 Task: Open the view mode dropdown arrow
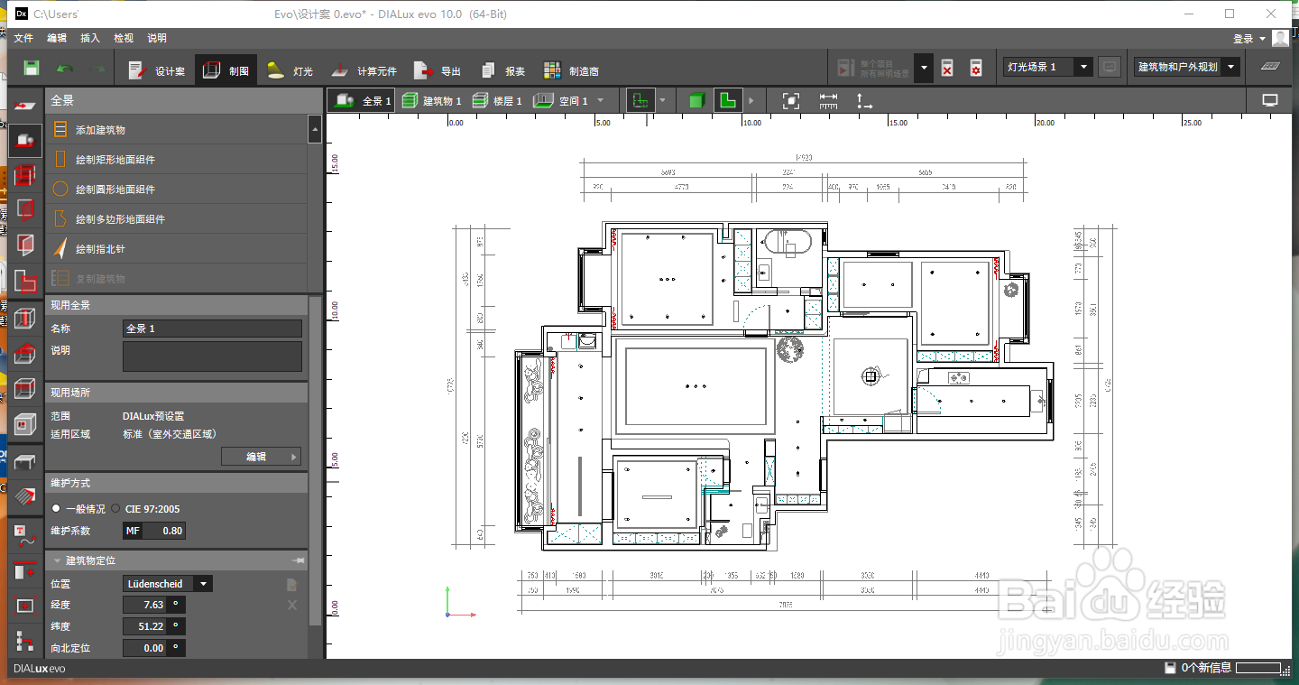tap(662, 101)
